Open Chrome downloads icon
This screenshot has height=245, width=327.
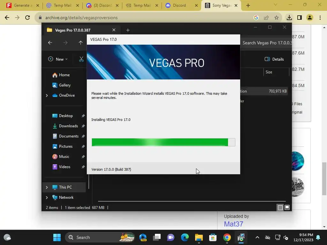tap(289, 18)
